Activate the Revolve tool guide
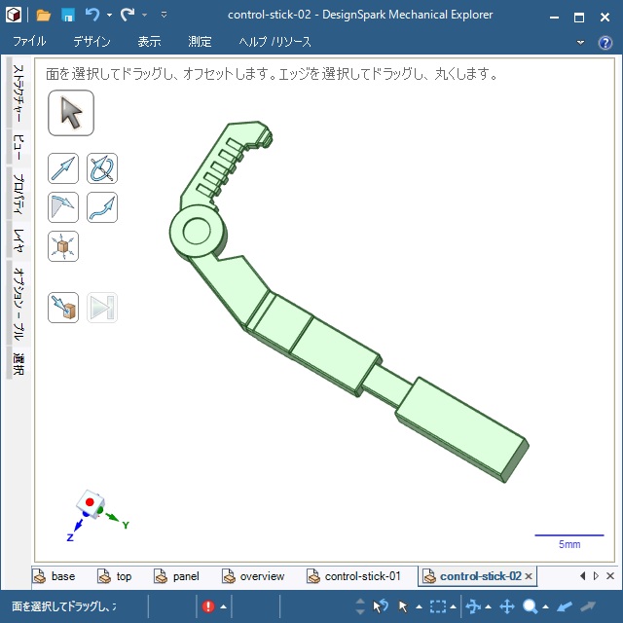Screen dimensions: 623x623 [102, 168]
